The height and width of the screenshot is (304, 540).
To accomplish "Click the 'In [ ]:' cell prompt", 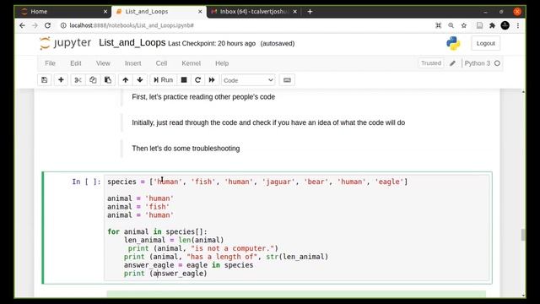I will coord(86,182).
